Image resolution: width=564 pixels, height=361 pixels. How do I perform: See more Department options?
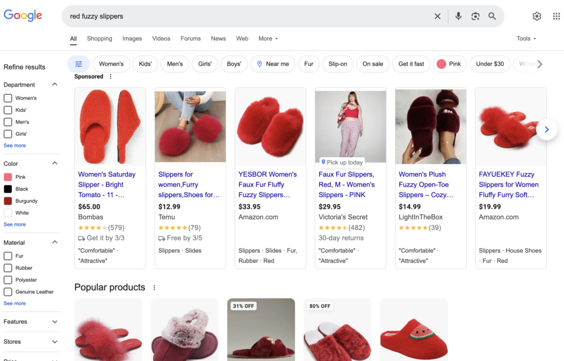[x=15, y=146]
